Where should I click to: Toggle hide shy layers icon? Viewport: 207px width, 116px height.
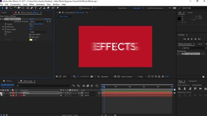84,86
